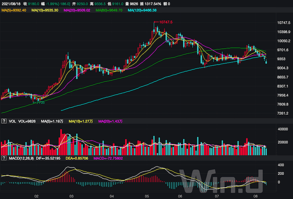Screen dimensions: 293x199
Task: Click the DIF=-35.52195 value label
Action: (x=49, y=159)
